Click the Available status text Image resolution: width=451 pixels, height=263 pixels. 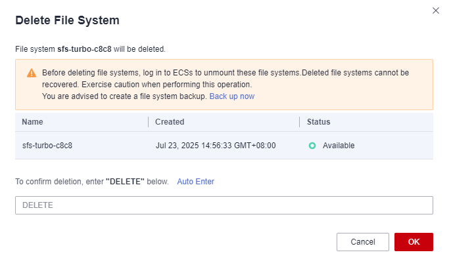click(339, 146)
